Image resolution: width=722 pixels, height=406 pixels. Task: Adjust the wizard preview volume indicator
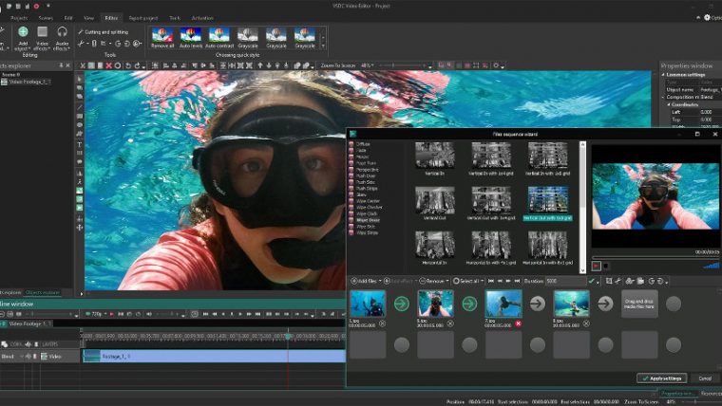[711, 266]
